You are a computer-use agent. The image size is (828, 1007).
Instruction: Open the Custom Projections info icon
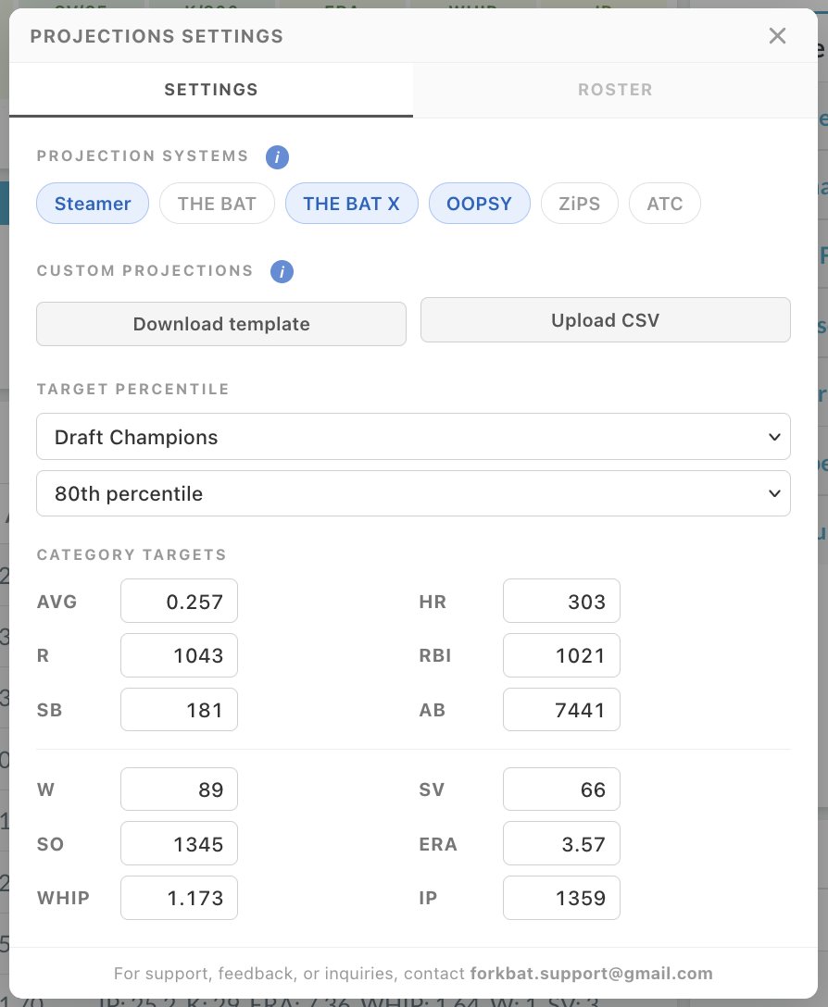282,272
